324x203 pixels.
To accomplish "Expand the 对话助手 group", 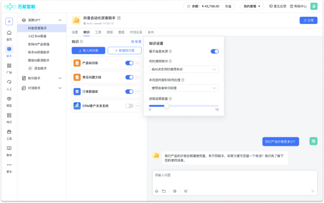I will tap(60, 88).
